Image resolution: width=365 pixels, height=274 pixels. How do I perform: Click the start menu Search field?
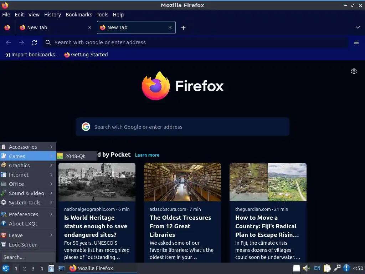(28, 257)
